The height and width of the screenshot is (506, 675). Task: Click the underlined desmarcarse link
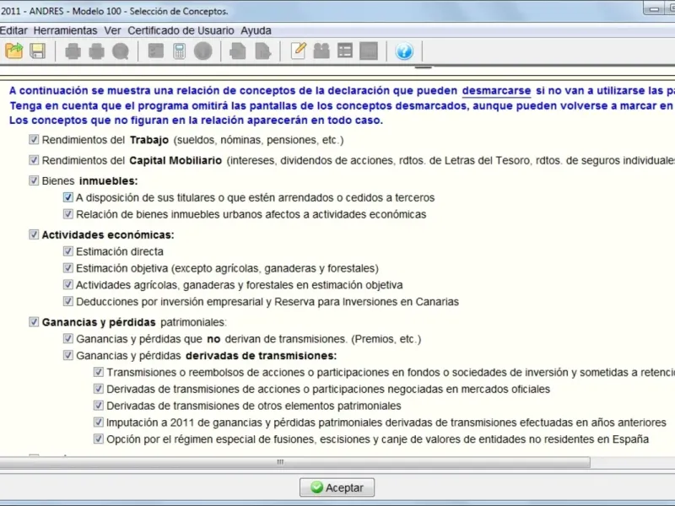pyautogui.click(x=496, y=91)
